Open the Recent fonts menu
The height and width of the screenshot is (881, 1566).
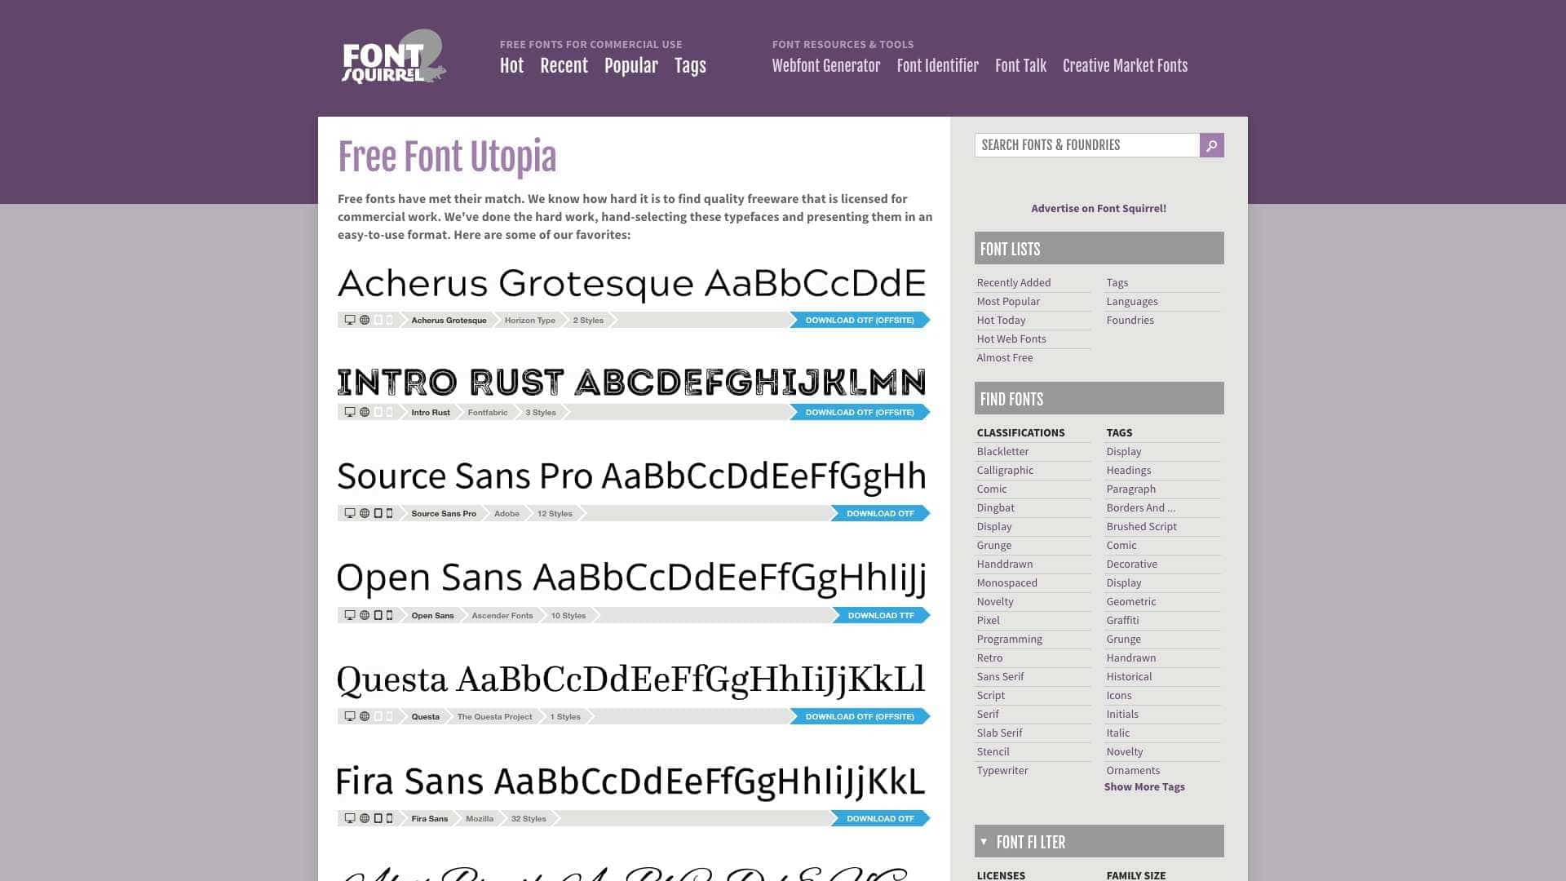pyautogui.click(x=564, y=66)
